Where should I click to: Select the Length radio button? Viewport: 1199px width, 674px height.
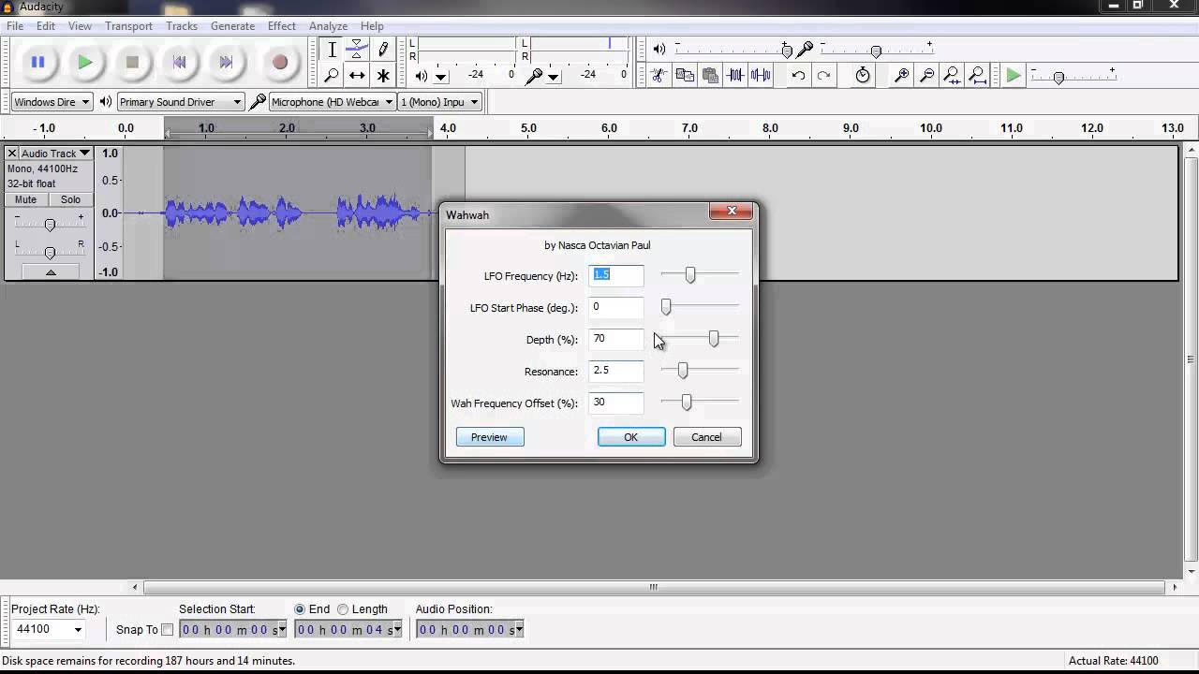point(343,609)
